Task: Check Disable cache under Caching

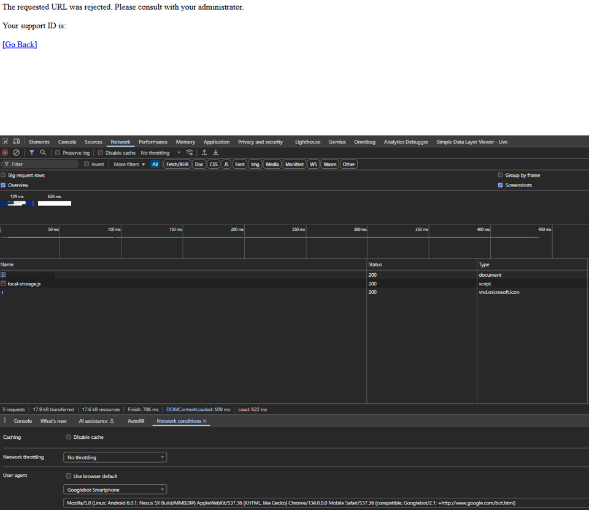Action: coord(68,437)
